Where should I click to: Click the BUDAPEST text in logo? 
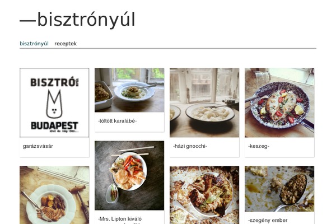coord(54,125)
